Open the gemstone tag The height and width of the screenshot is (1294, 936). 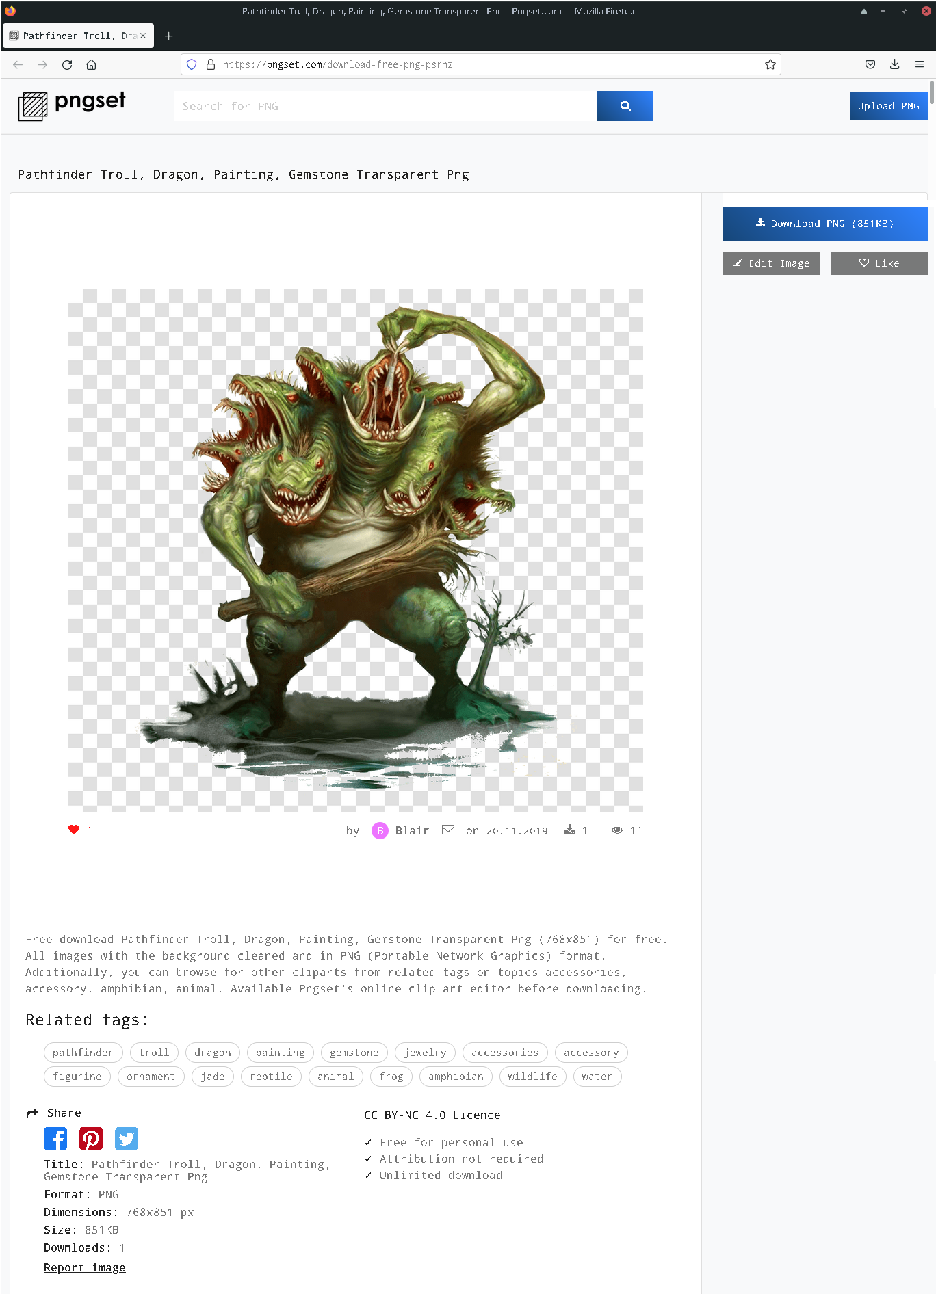354,1053
